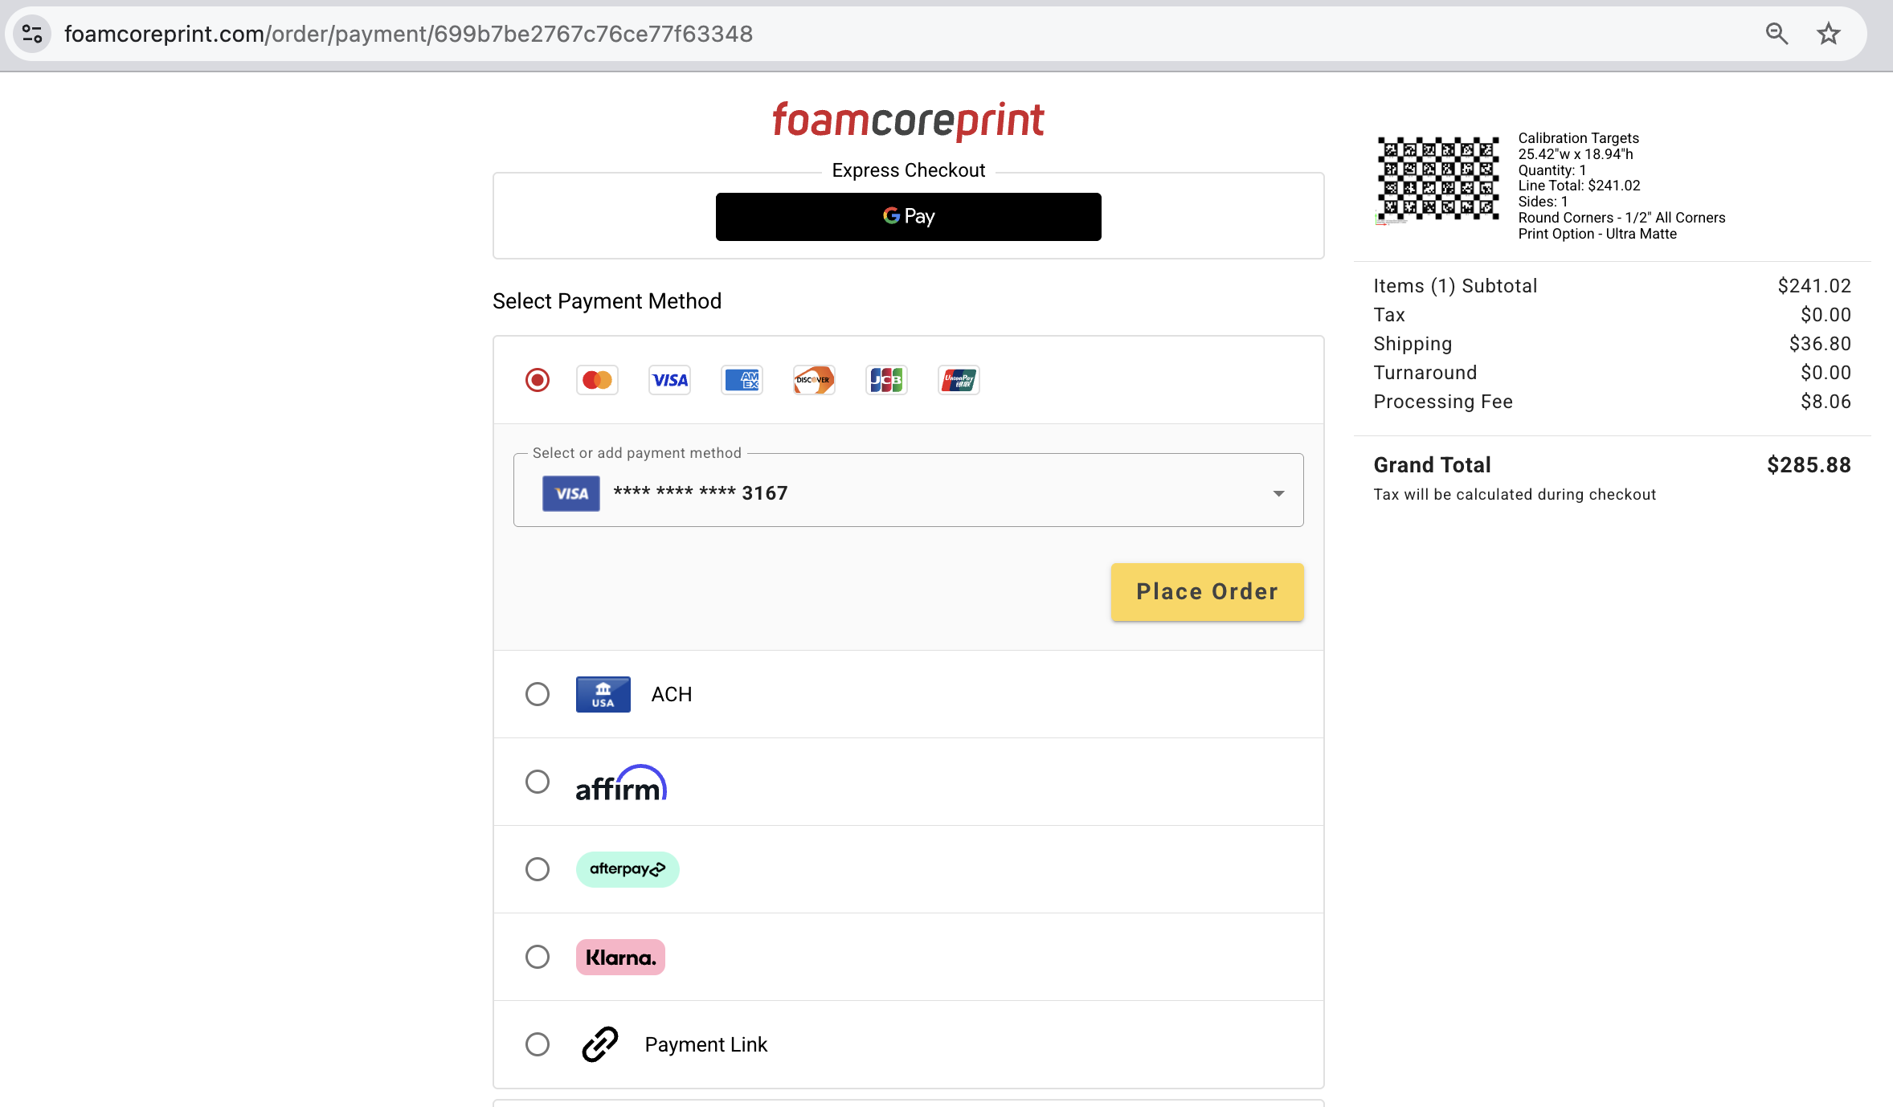The image size is (1893, 1107).
Task: Click the American Express card icon
Action: tap(742, 380)
